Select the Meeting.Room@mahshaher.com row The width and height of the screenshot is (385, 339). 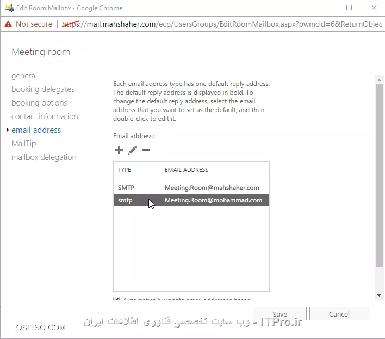(191, 188)
